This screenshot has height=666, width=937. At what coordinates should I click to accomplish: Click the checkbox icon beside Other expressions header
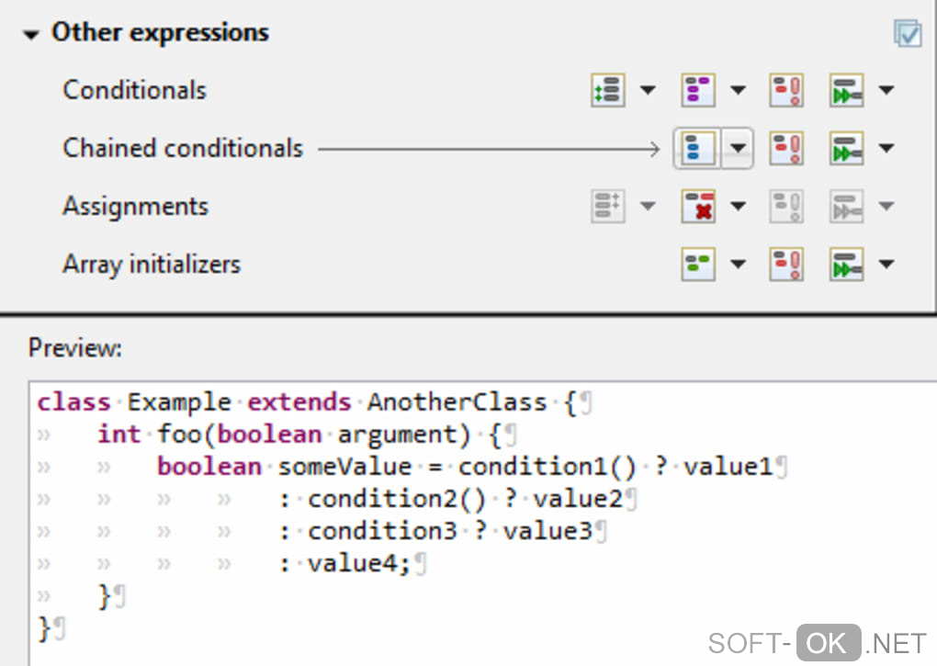click(x=908, y=34)
